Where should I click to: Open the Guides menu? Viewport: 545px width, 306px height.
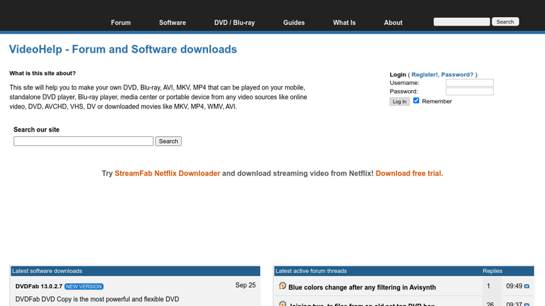pos(294,22)
